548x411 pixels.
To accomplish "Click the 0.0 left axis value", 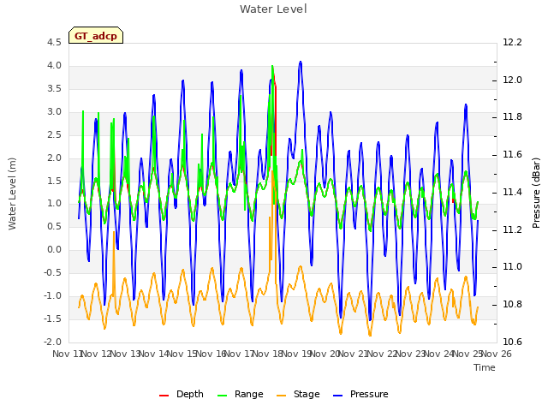I will click(x=54, y=250).
